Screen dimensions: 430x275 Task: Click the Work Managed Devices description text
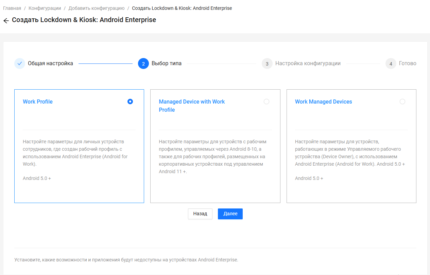click(x=350, y=153)
